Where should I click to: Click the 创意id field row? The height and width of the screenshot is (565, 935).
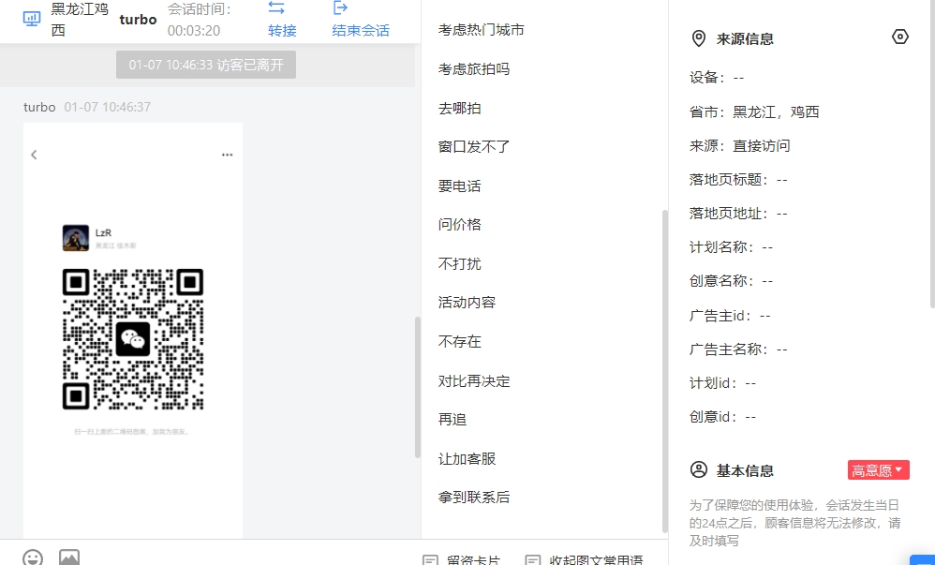723,417
